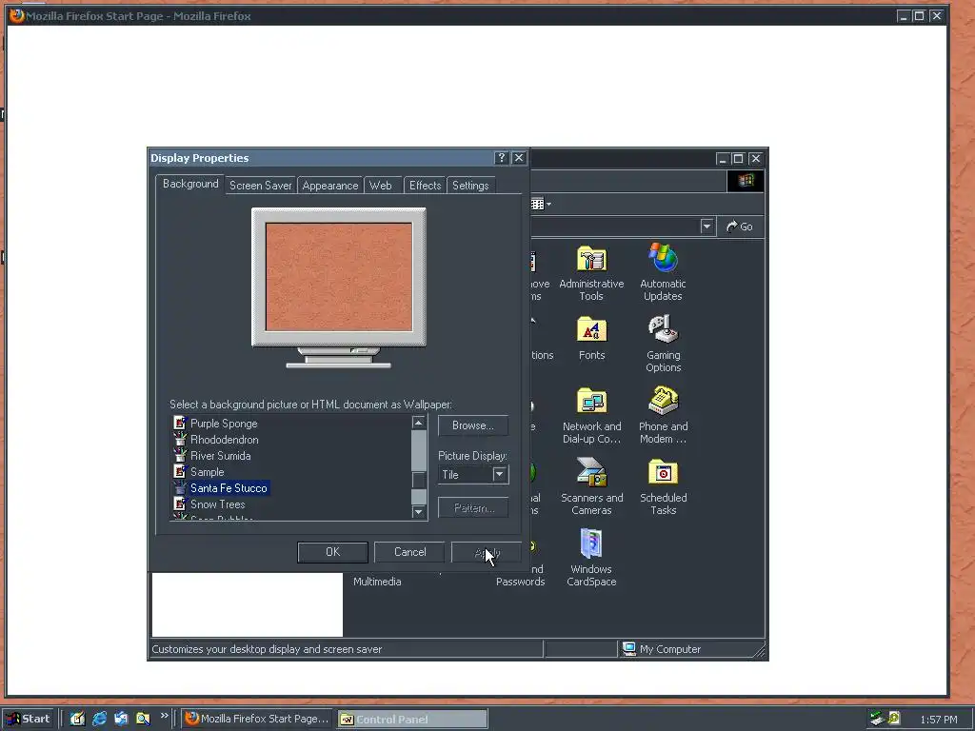Open the Appearance tab

click(330, 186)
